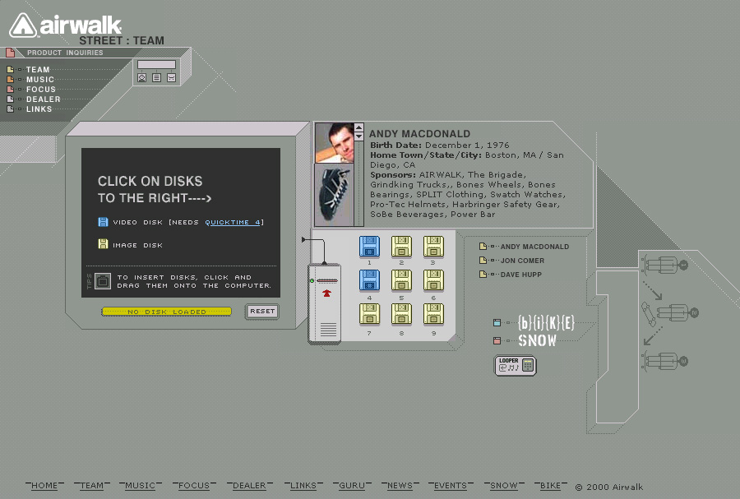Click the Airwalk shoe thumbnail
Image resolution: width=740 pixels, height=499 pixels.
pos(334,195)
